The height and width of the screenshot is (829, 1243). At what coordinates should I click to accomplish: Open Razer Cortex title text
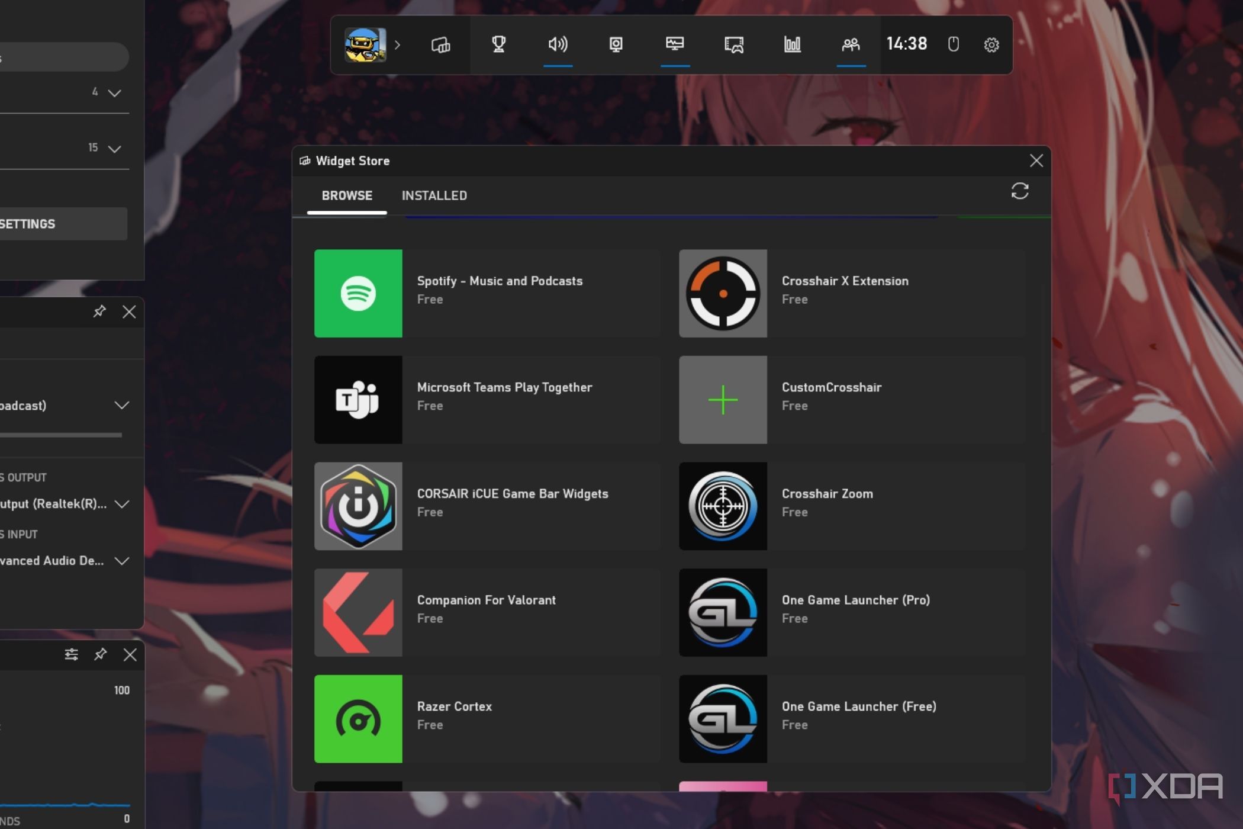tap(454, 706)
